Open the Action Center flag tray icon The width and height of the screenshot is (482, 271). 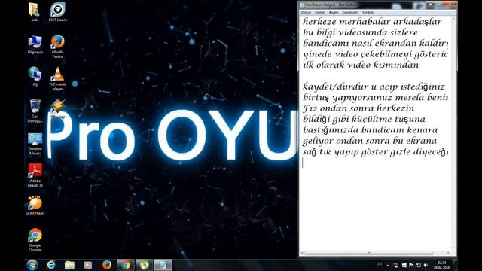[411, 265]
